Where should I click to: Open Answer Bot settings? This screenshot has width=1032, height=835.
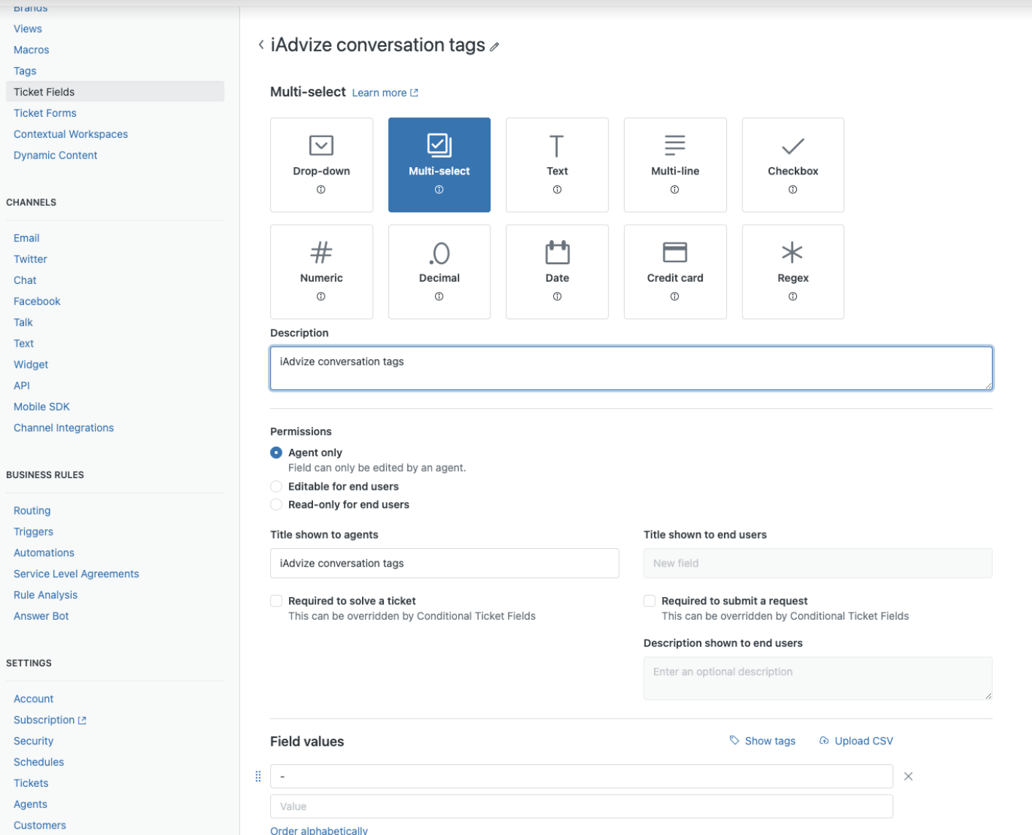pyautogui.click(x=41, y=616)
